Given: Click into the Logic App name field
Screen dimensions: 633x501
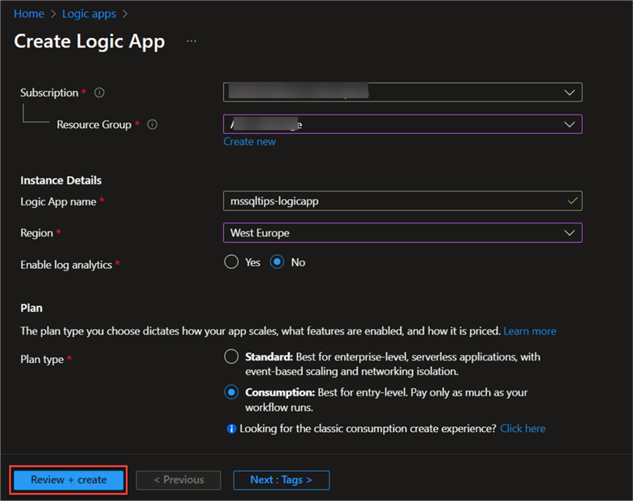Looking at the screenshot, I should point(390,201).
